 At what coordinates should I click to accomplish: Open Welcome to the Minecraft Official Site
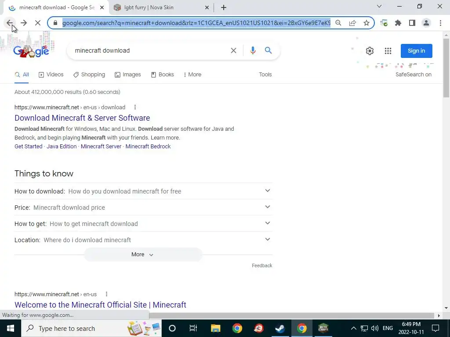100,305
